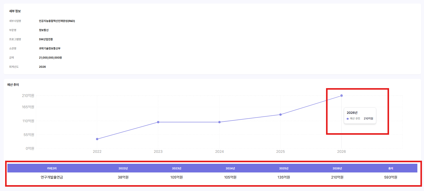424x191 pixels.
Task: Click the 2025 data point on the line
Action: coord(280,115)
